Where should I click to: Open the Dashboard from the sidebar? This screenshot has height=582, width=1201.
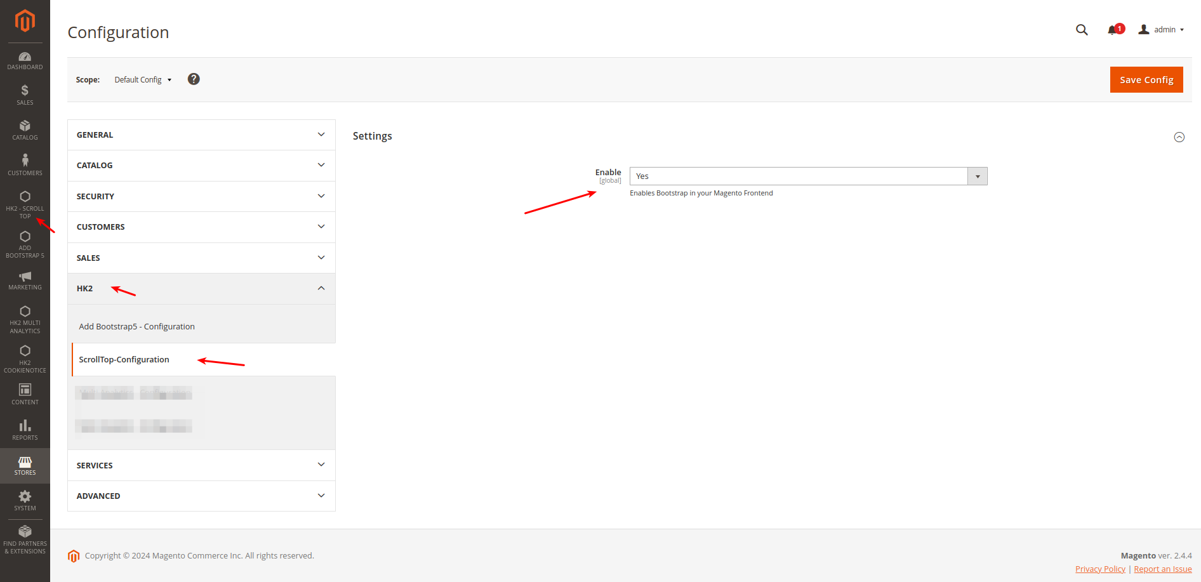point(25,59)
